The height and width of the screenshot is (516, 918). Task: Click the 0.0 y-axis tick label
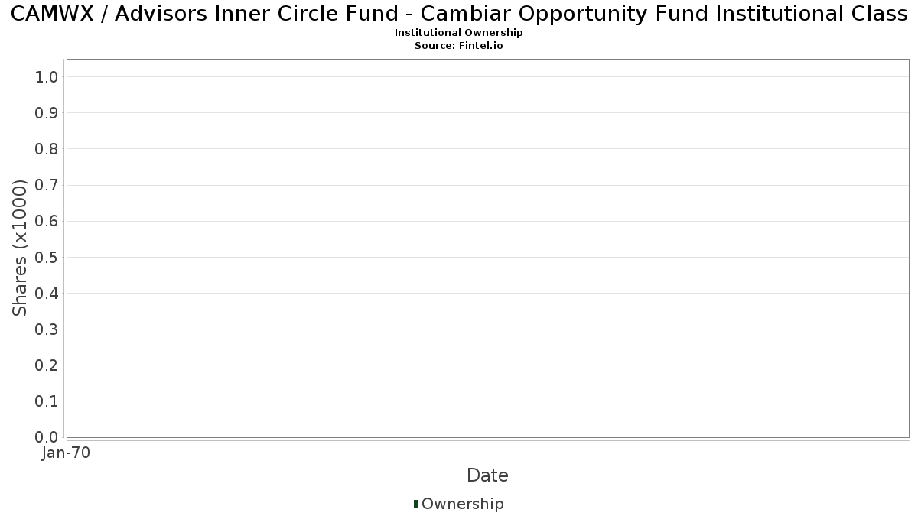(47, 437)
